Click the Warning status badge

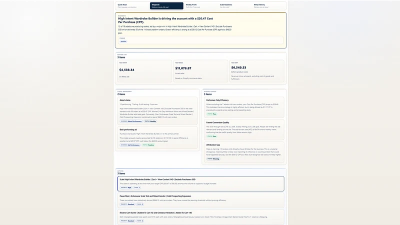[213, 158]
